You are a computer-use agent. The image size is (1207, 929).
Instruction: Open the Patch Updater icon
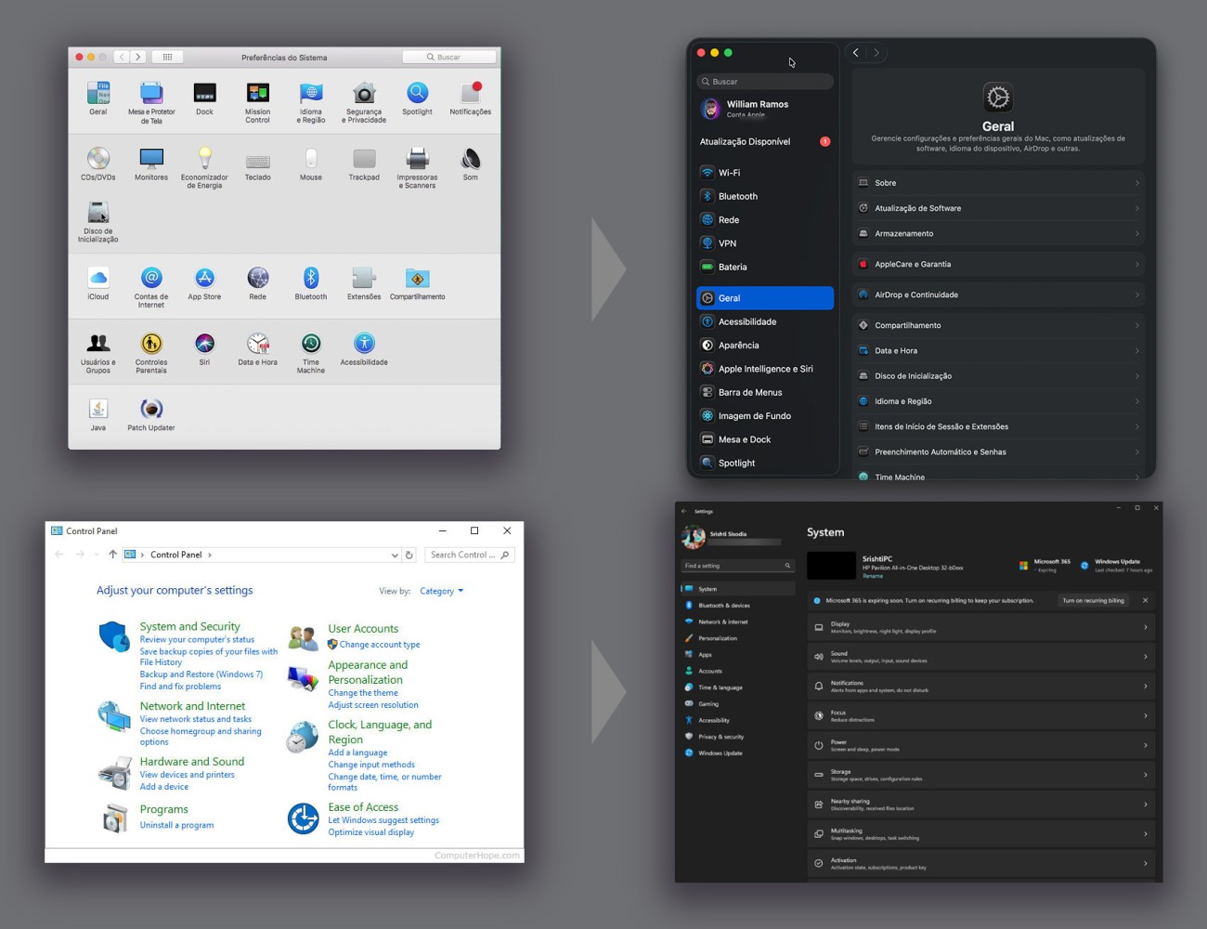click(151, 409)
